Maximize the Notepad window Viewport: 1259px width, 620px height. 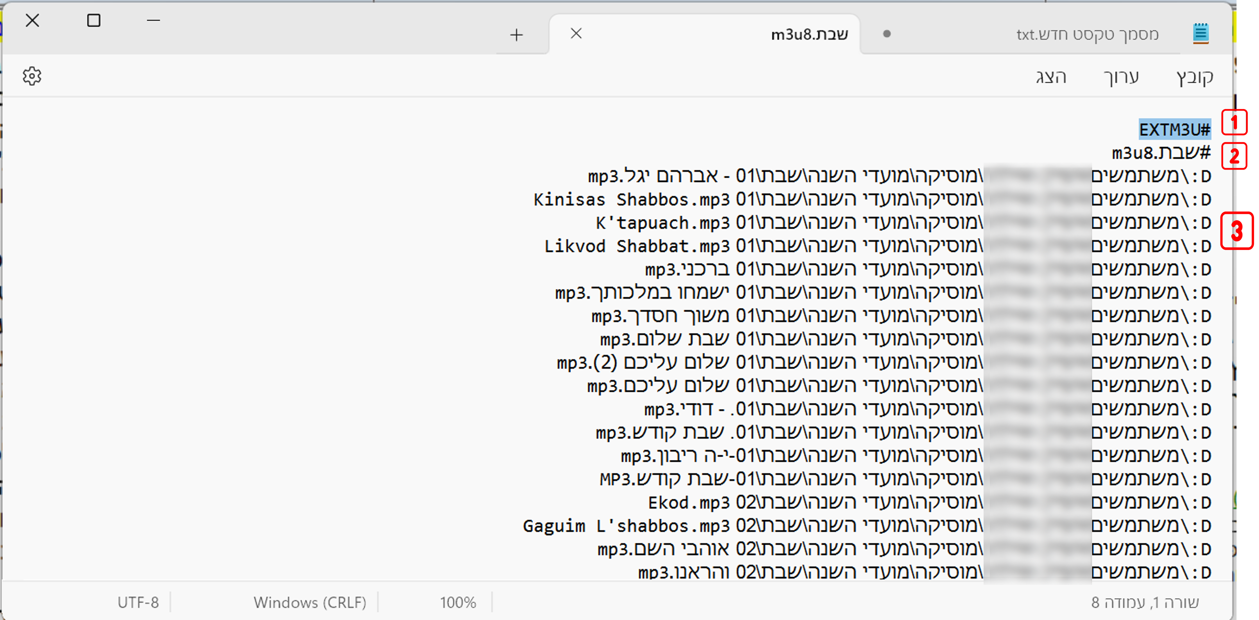click(x=93, y=20)
